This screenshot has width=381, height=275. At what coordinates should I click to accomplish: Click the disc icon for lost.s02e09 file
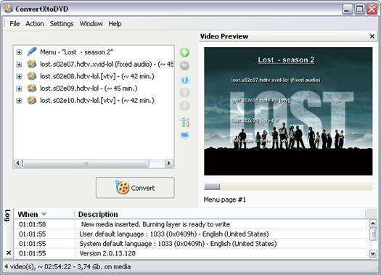pos(32,89)
